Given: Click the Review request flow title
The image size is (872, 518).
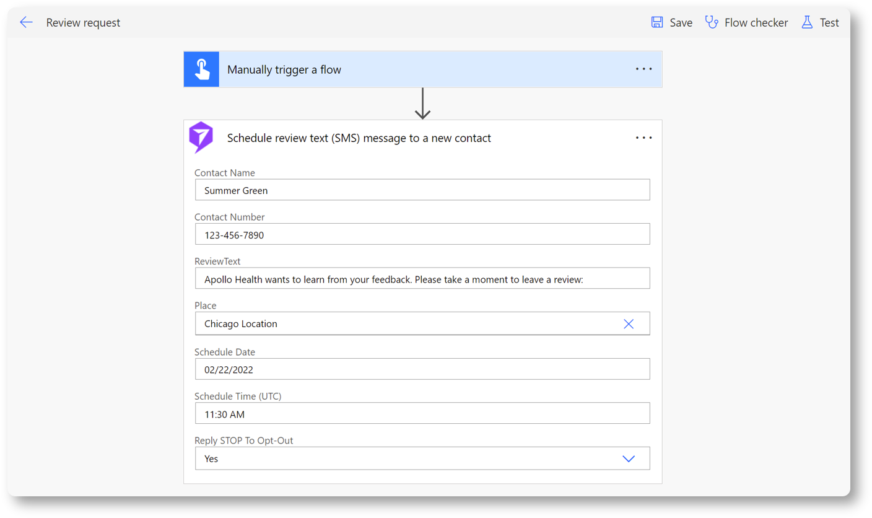Looking at the screenshot, I should click(x=83, y=23).
